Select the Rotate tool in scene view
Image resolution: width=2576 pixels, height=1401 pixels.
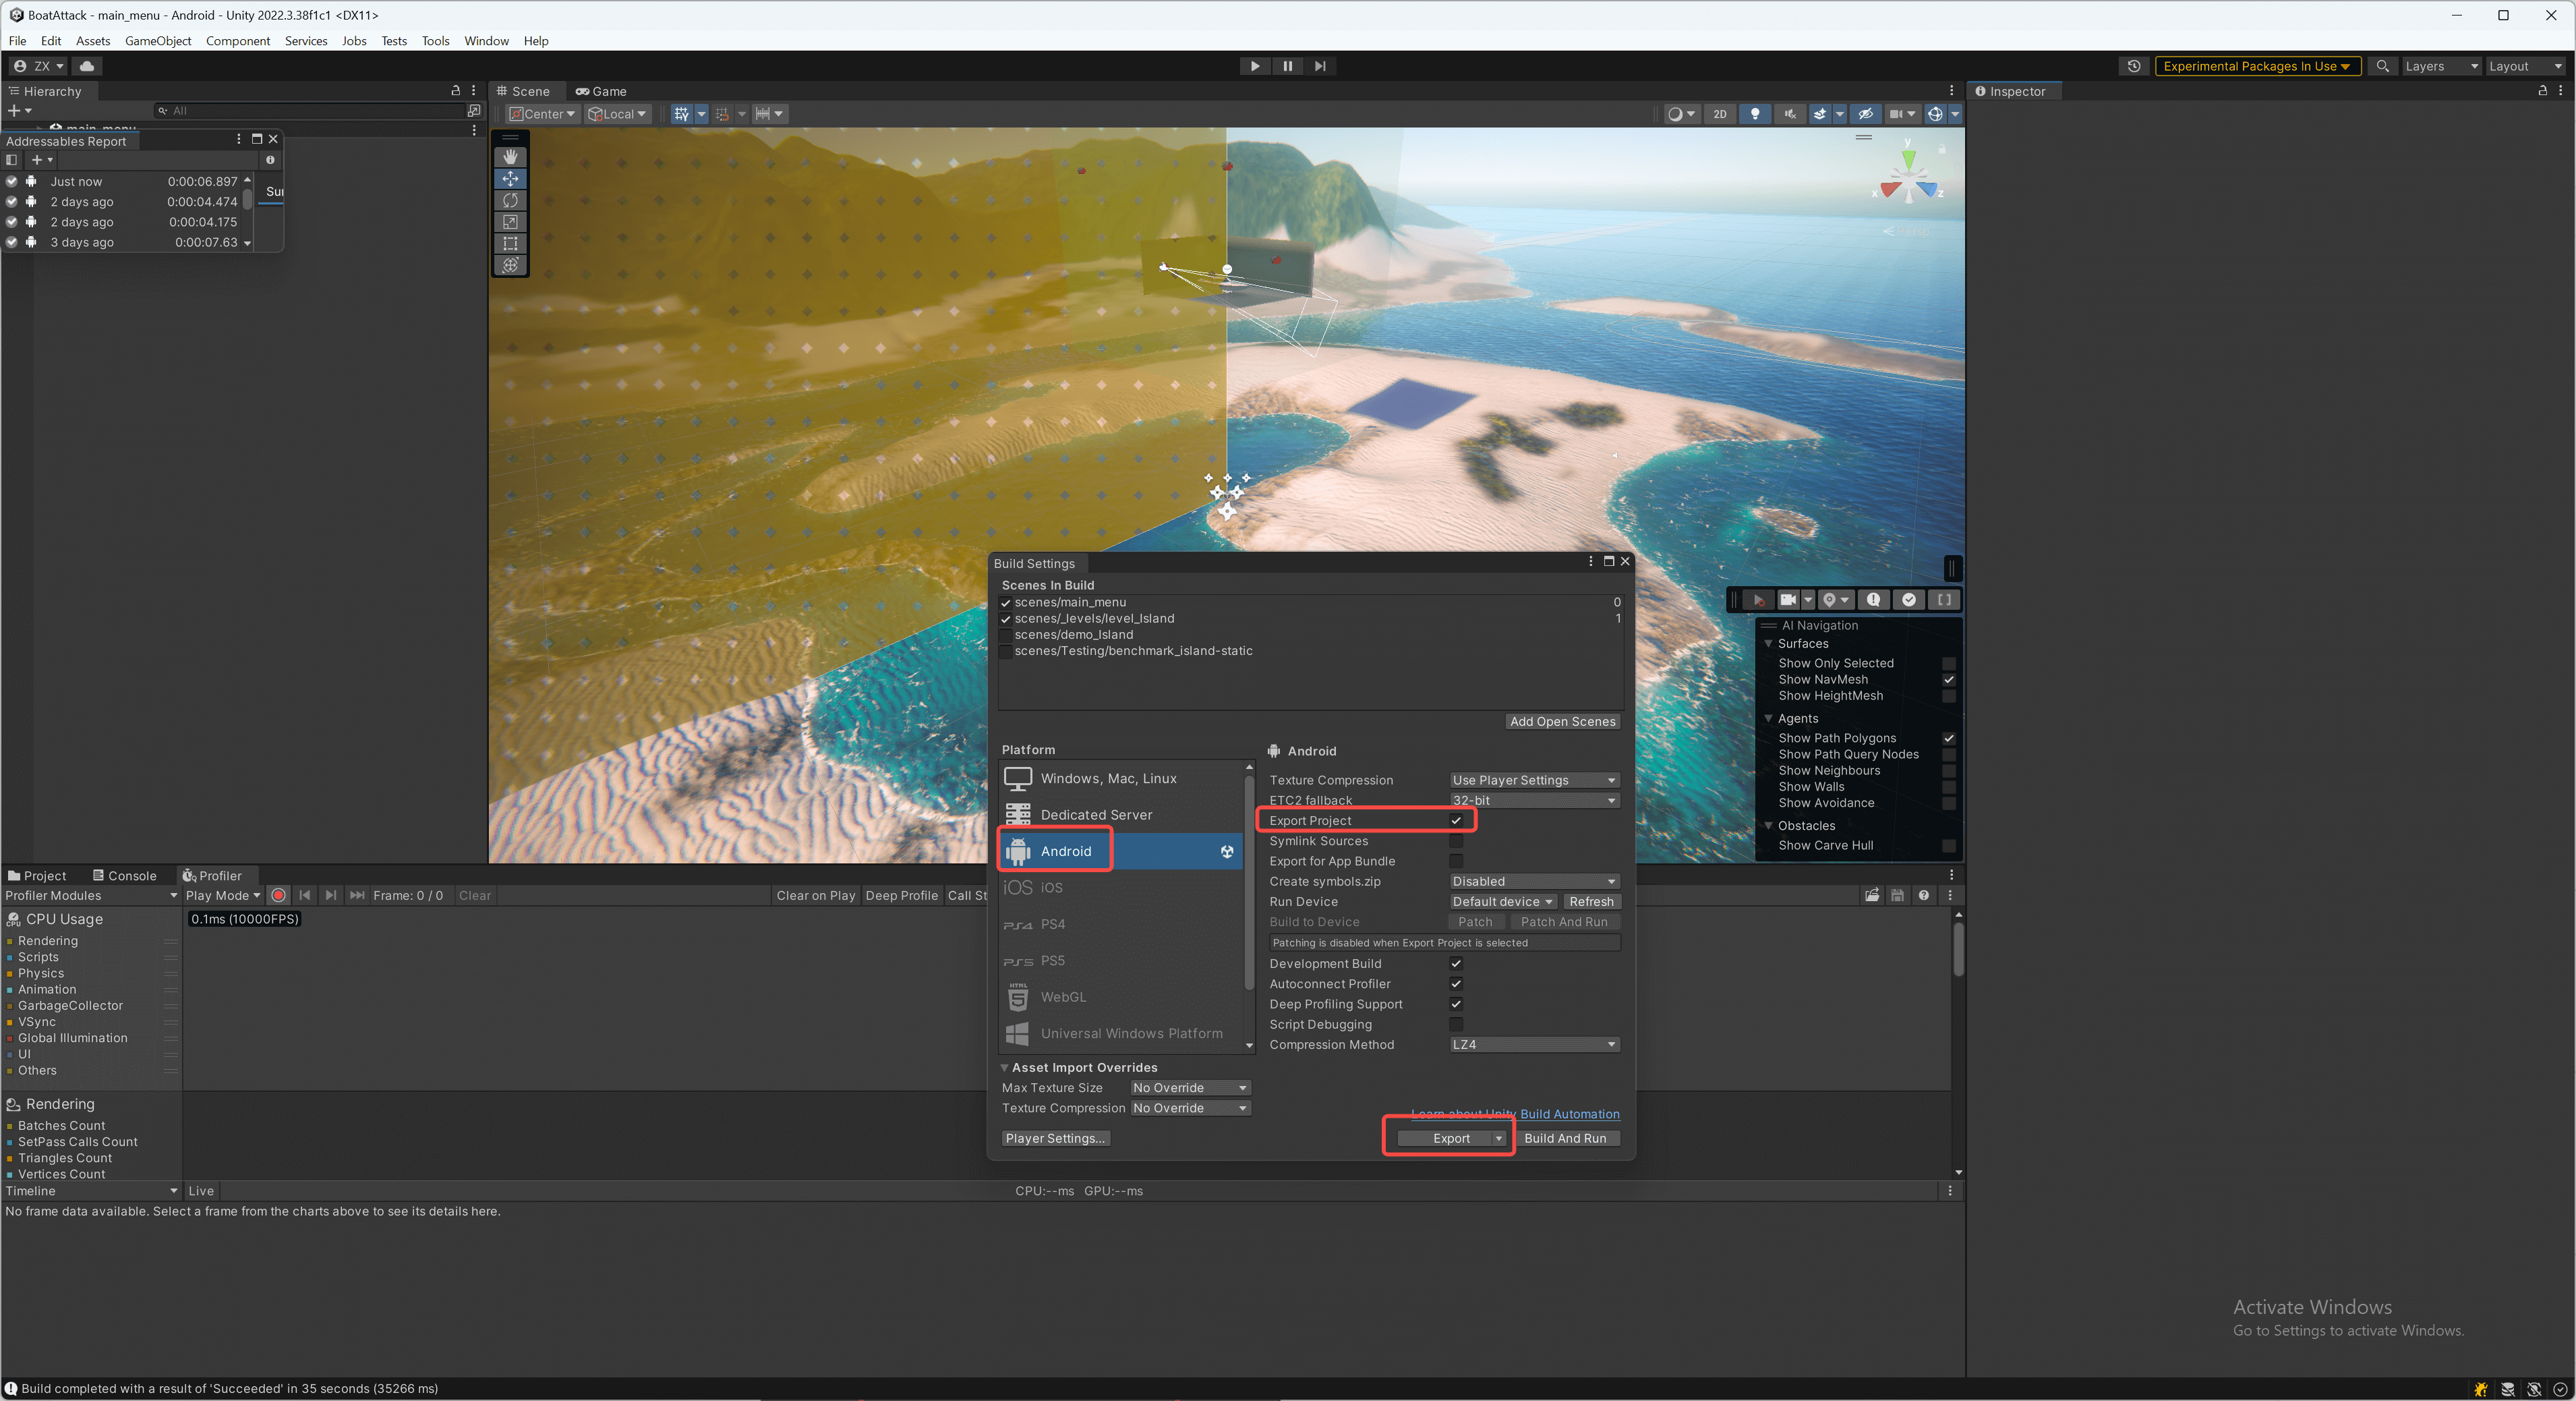[x=510, y=200]
